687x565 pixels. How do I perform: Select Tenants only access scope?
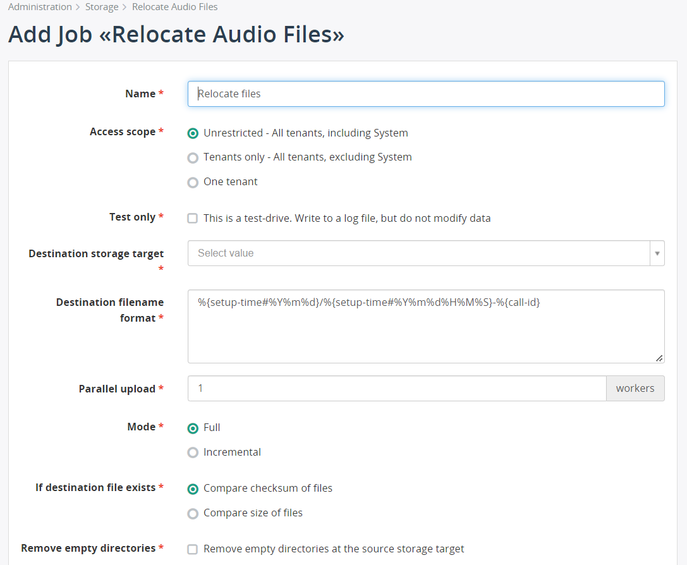(193, 157)
